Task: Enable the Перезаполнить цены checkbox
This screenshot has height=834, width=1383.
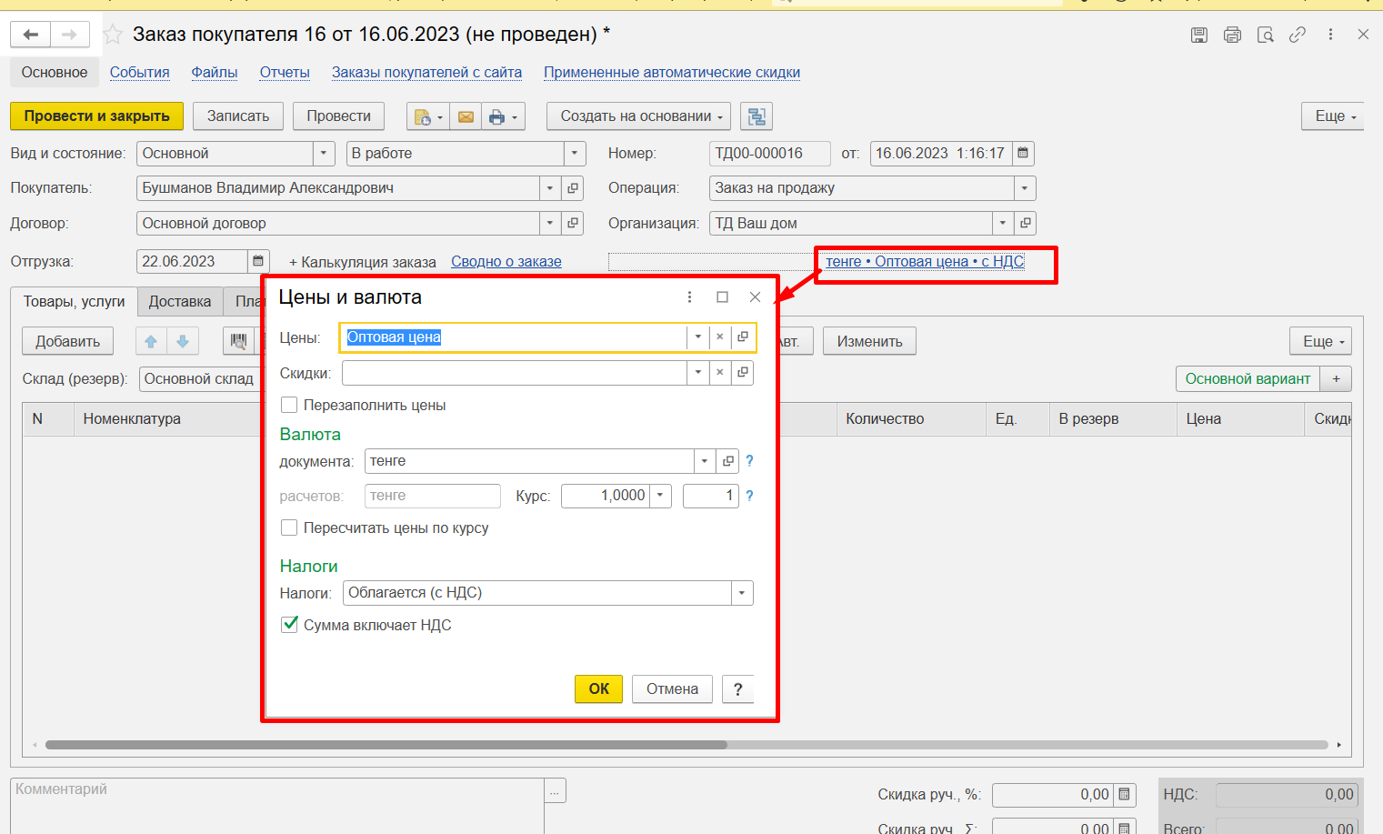Action: pos(289,405)
